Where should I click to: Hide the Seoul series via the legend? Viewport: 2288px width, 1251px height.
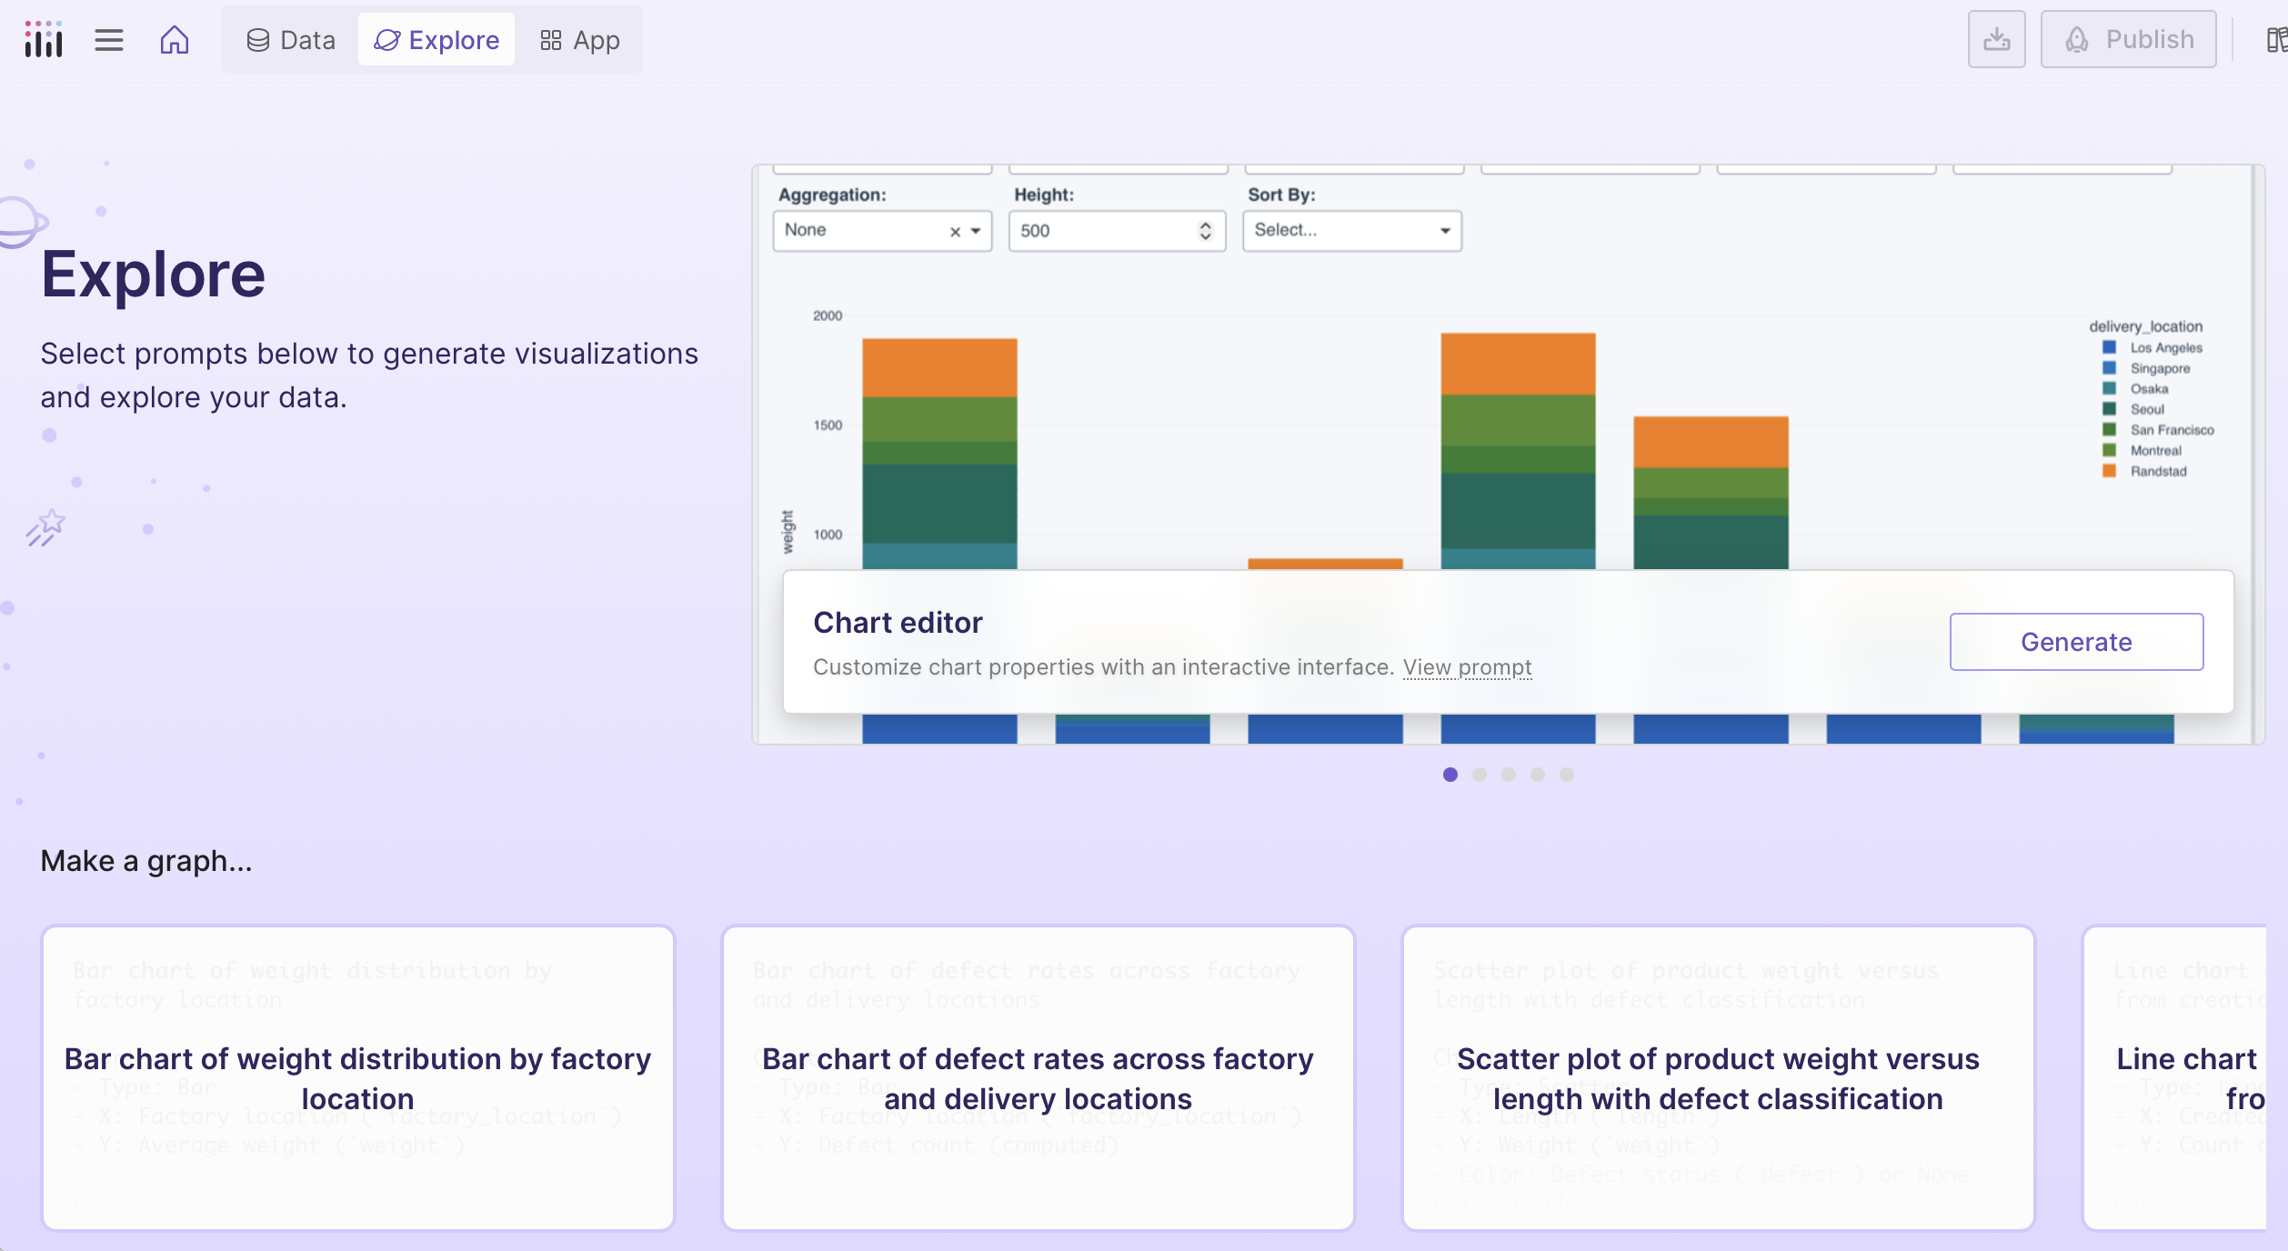[2146, 409]
